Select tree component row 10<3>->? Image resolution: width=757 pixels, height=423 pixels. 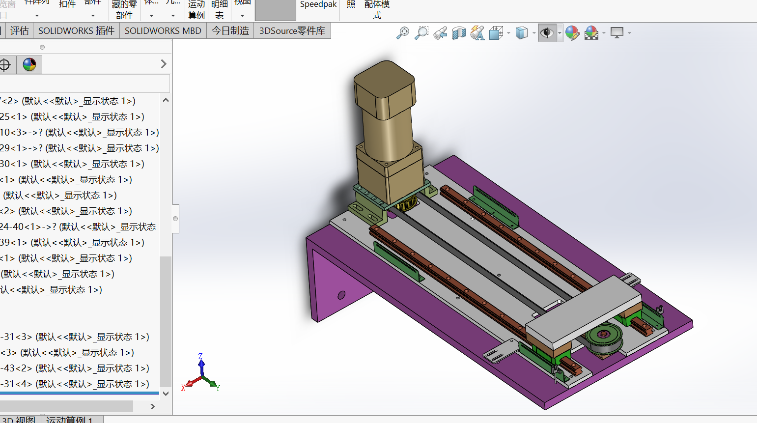(80, 133)
